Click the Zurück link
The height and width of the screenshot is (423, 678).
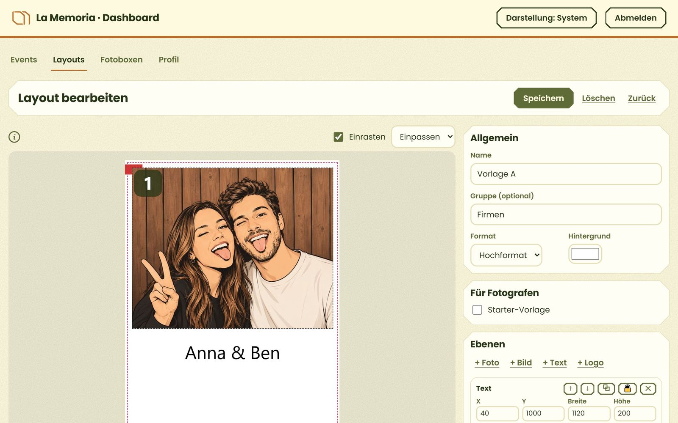point(642,98)
